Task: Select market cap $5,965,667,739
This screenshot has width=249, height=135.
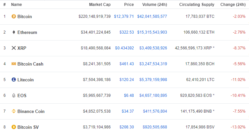Action: (x=97, y=95)
